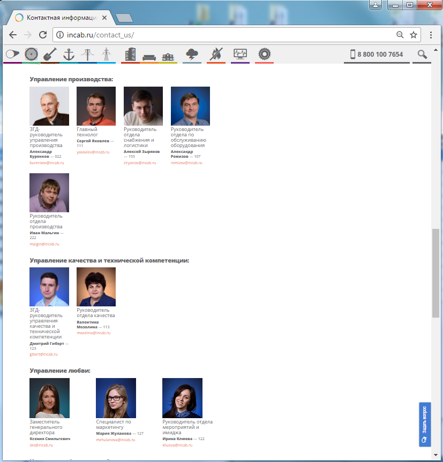Reload the page
This screenshot has width=443, height=462.
[x=43, y=35]
